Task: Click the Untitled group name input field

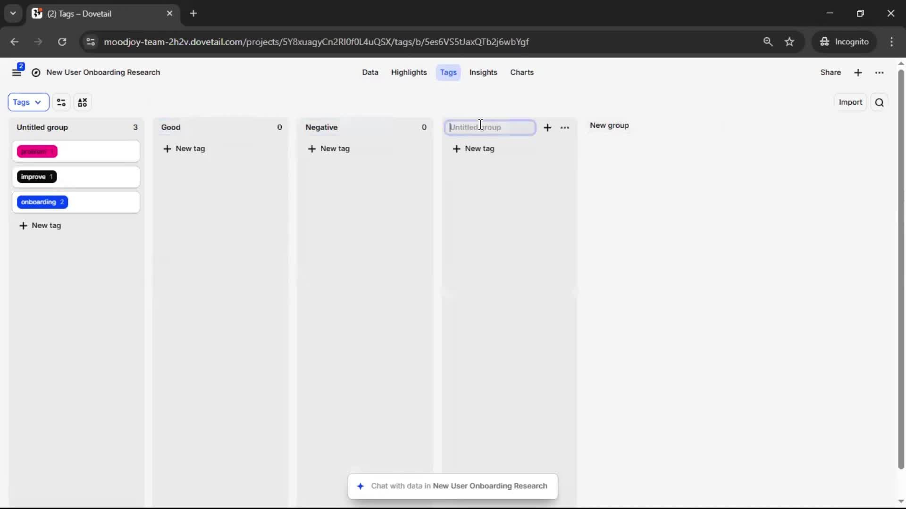Action: coord(490,128)
